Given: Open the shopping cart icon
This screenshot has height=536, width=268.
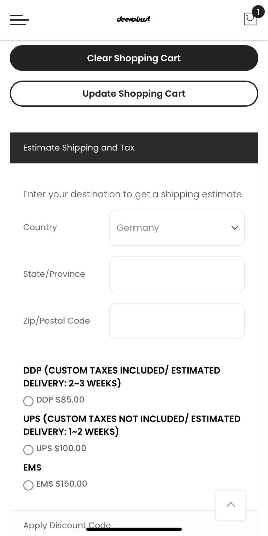Looking at the screenshot, I should coord(250,19).
